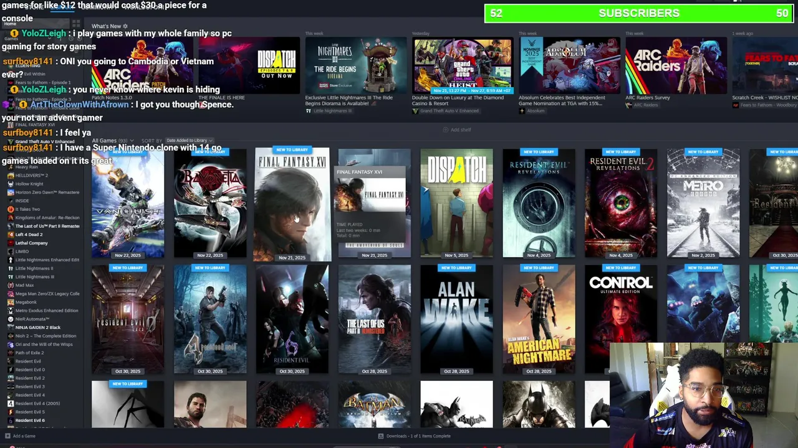The width and height of the screenshot is (798, 448).
Task: Click the NieR:Automata icon in the game list
Action: click(11, 319)
